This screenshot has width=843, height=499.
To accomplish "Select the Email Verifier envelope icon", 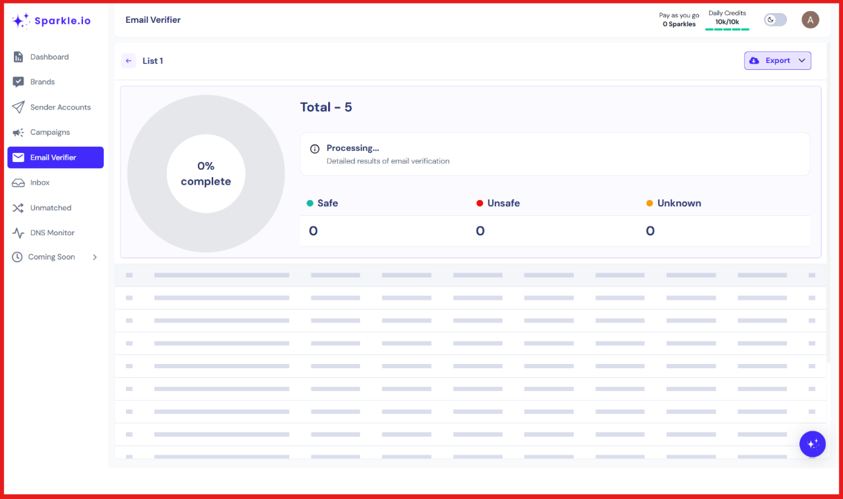I will [18, 157].
